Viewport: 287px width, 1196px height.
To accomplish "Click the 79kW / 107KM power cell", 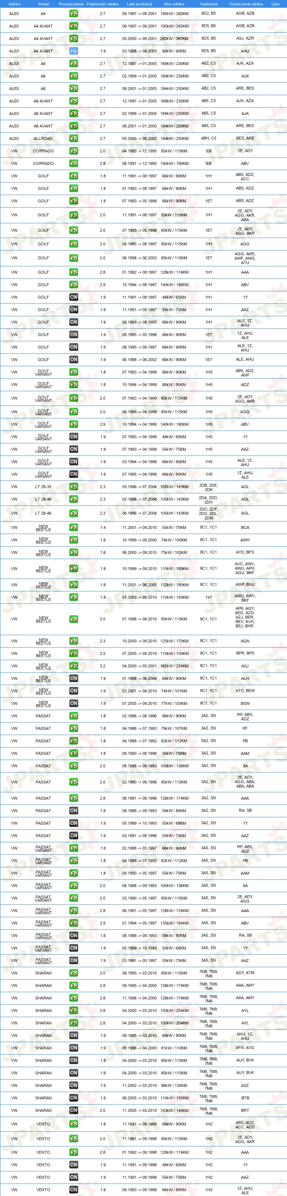I will coord(174,728).
